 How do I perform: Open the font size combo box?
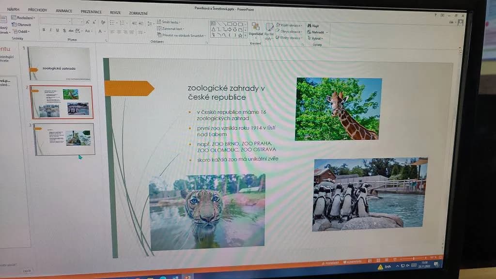click(x=77, y=21)
